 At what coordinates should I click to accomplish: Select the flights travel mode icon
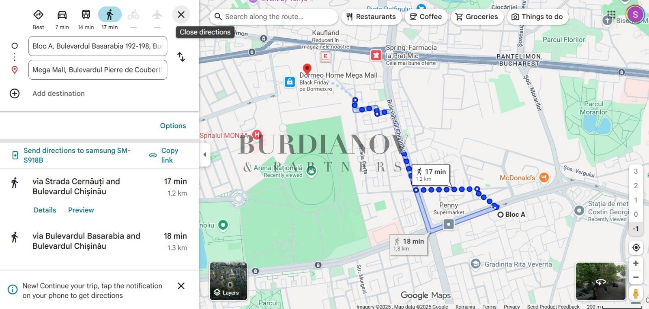tap(157, 15)
